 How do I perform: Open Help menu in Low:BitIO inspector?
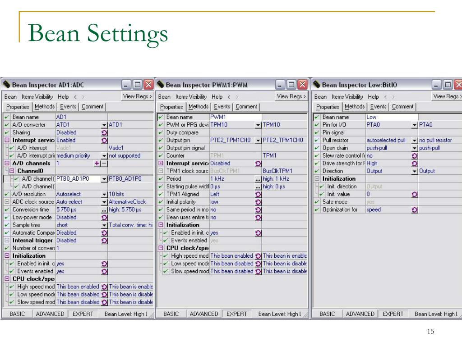pyautogui.click(x=373, y=96)
